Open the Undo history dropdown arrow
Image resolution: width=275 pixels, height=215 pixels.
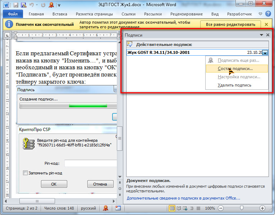[37, 5]
